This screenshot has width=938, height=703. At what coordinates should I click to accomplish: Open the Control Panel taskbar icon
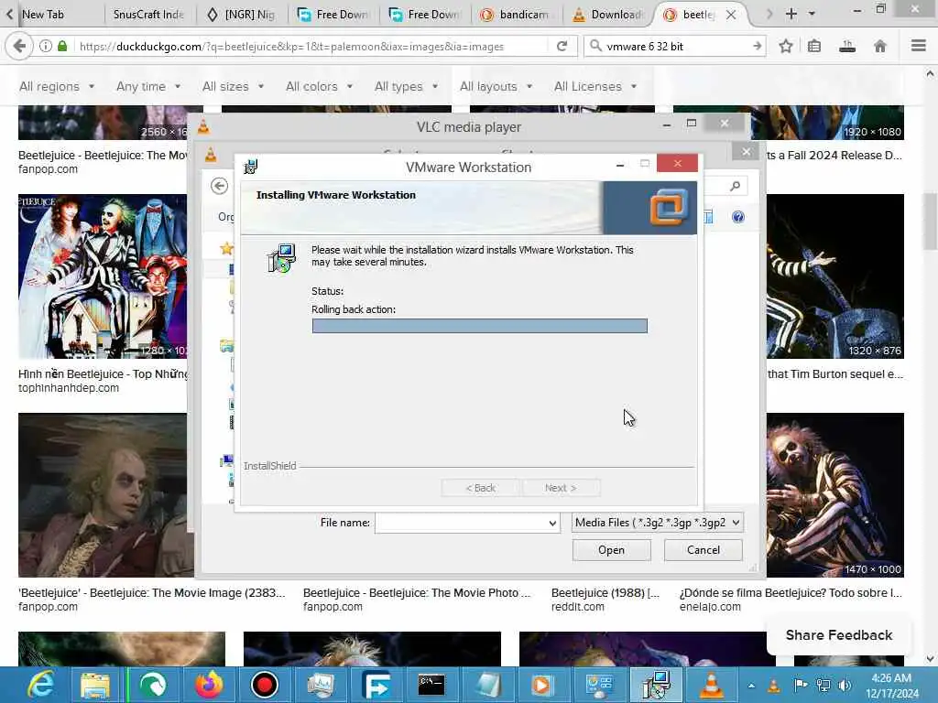click(599, 685)
